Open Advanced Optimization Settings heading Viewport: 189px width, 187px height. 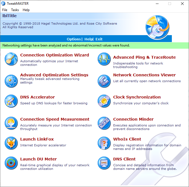[54, 75]
